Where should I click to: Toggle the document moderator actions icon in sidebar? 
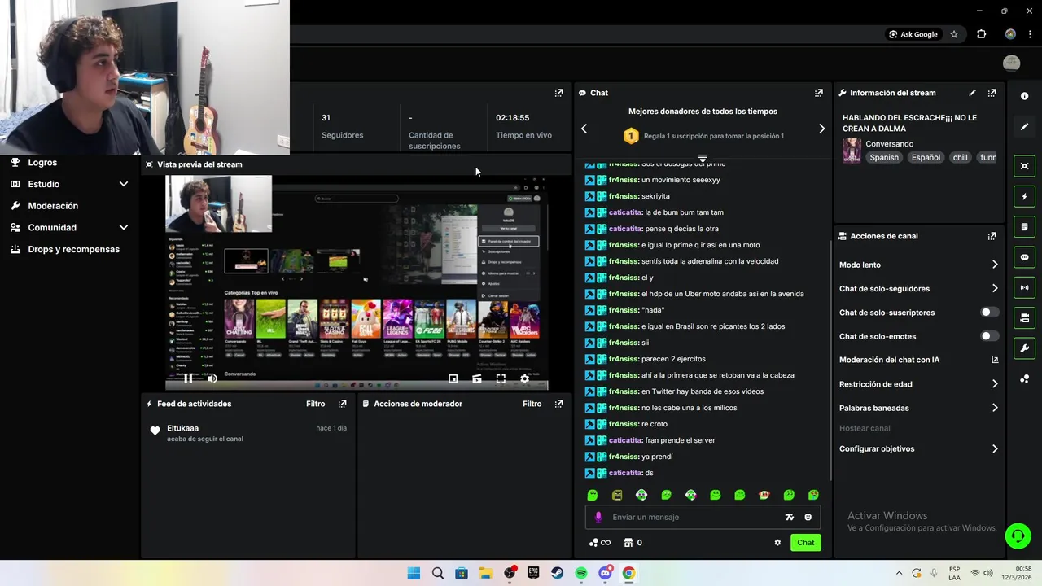coord(1024,227)
